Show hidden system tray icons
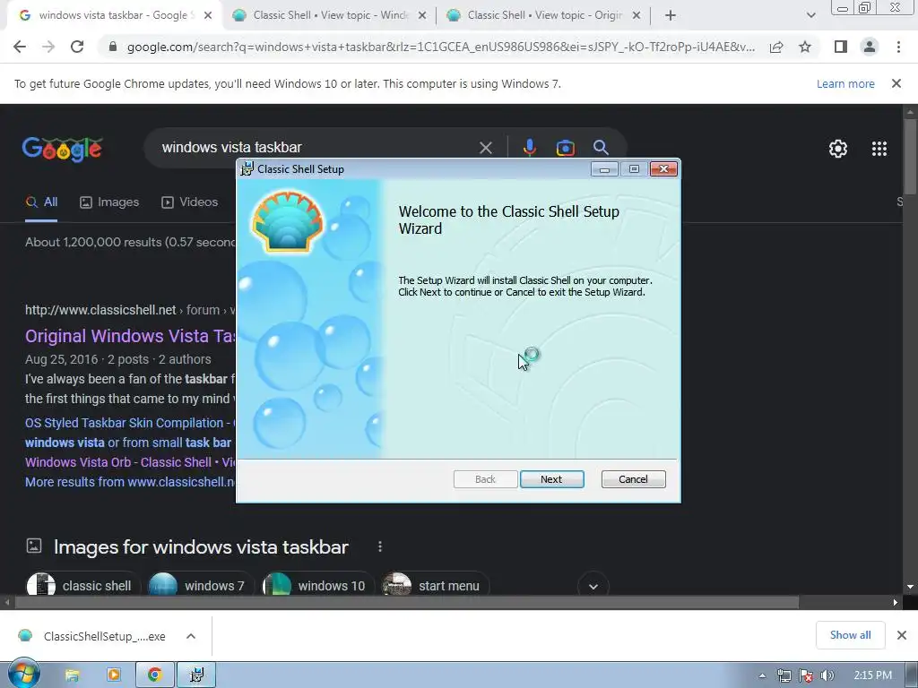Viewport: 918px width, 688px height. click(762, 675)
